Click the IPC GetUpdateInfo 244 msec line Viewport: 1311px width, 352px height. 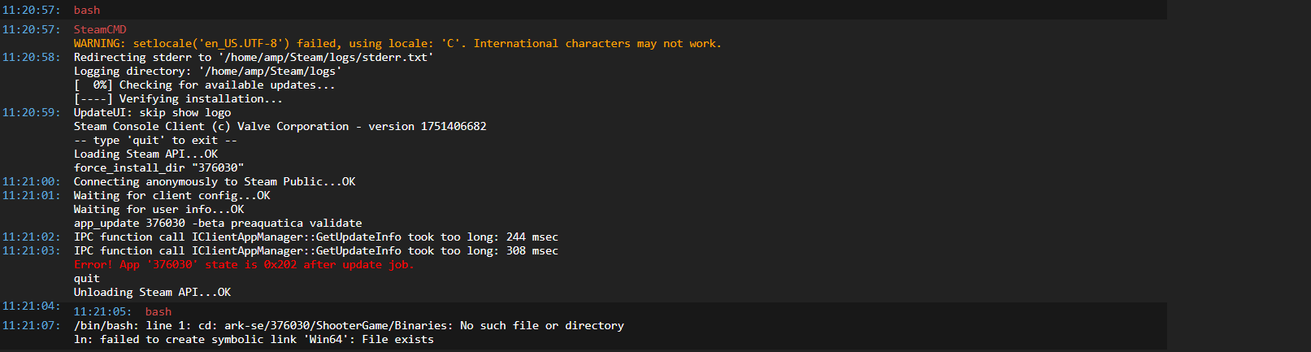(x=316, y=237)
